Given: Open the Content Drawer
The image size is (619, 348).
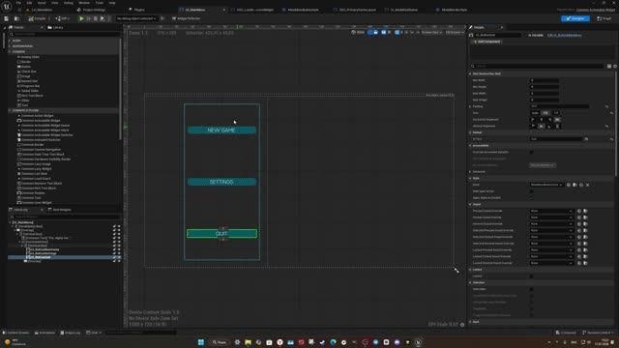Looking at the screenshot, I should tap(15, 333).
